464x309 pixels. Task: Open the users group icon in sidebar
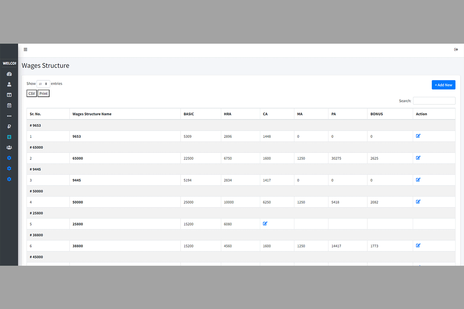(x=9, y=147)
